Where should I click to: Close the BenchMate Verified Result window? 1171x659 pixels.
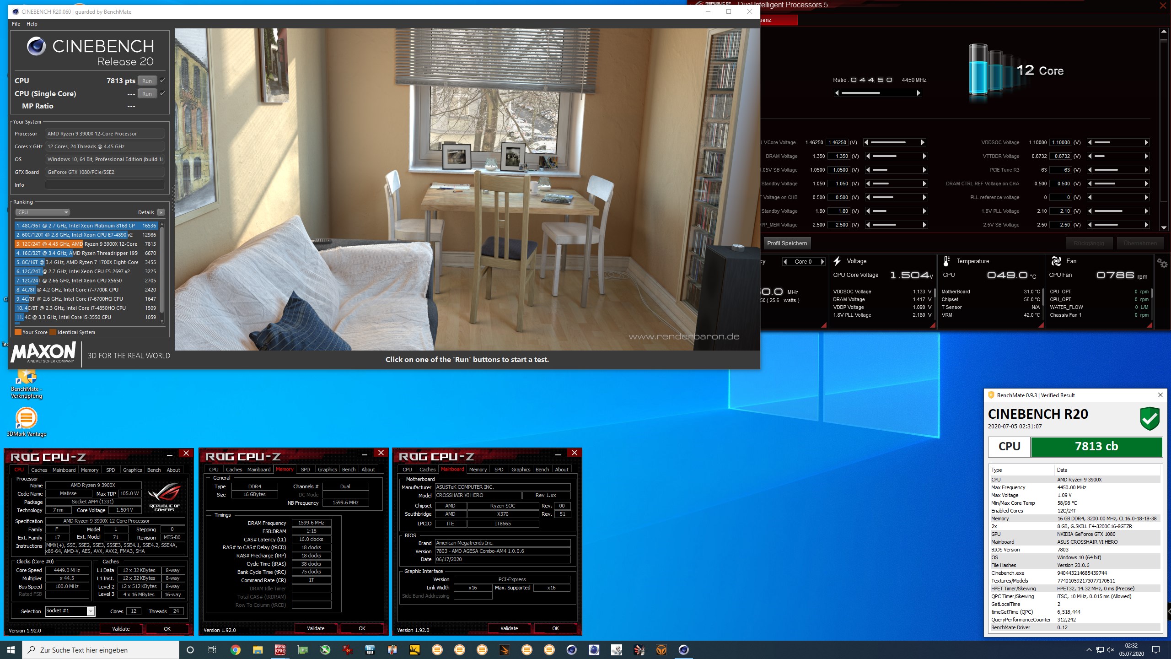[x=1160, y=395]
